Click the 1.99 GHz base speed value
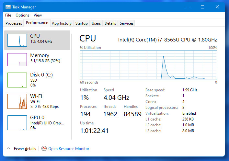The width and height of the screenshot is (229, 161). [190, 90]
